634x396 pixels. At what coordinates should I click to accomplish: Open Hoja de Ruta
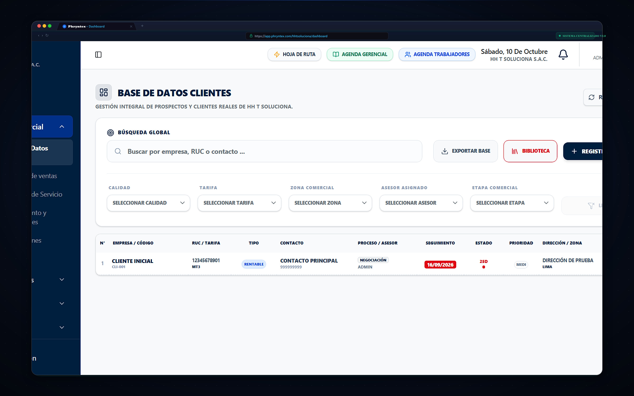(x=294, y=54)
